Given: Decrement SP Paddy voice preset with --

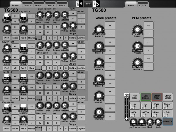Looking at the screenshot, I should (x=110, y=83).
